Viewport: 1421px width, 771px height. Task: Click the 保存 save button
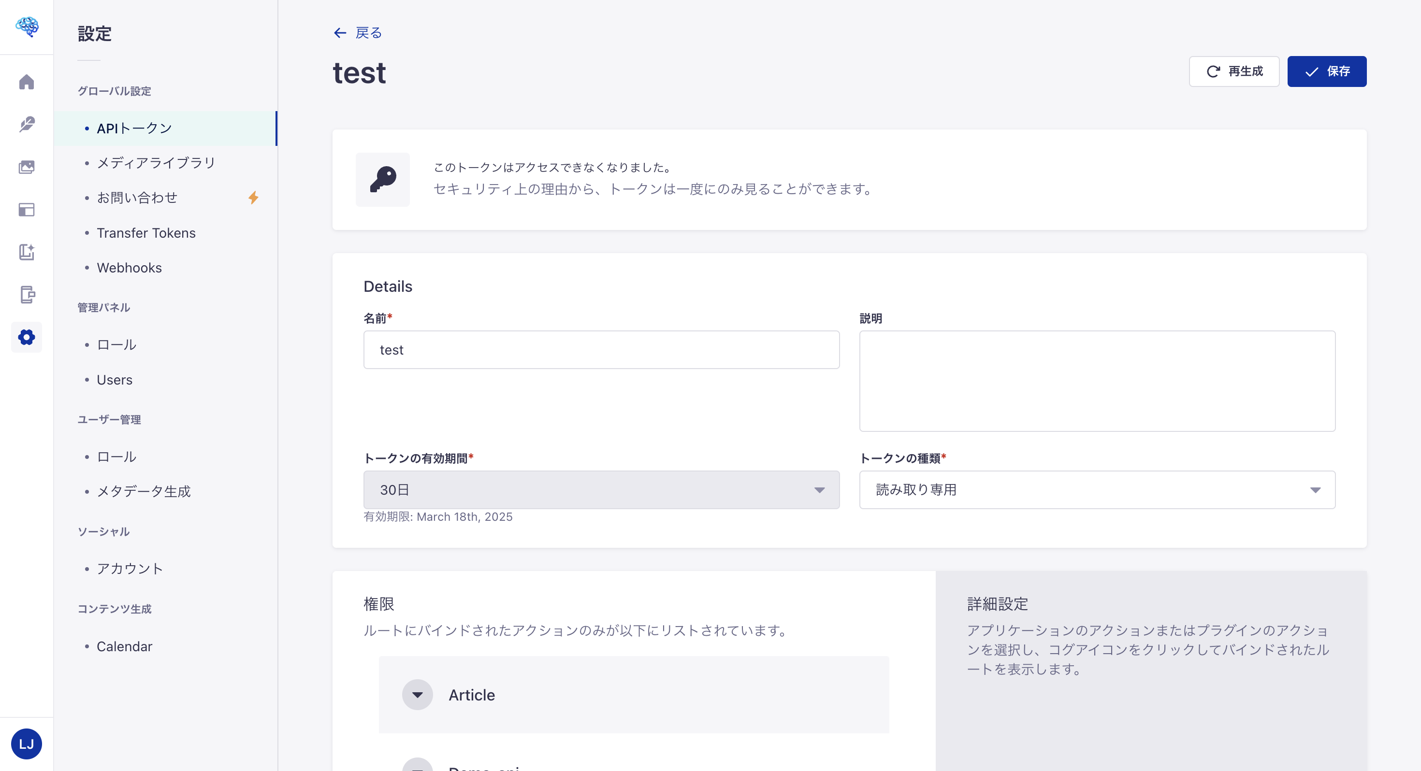click(x=1326, y=71)
